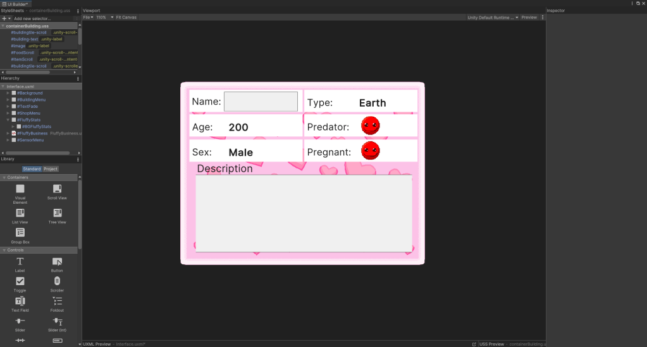Open the Hierarchy pane options menu
The height and width of the screenshot is (347, 647).
(x=78, y=79)
